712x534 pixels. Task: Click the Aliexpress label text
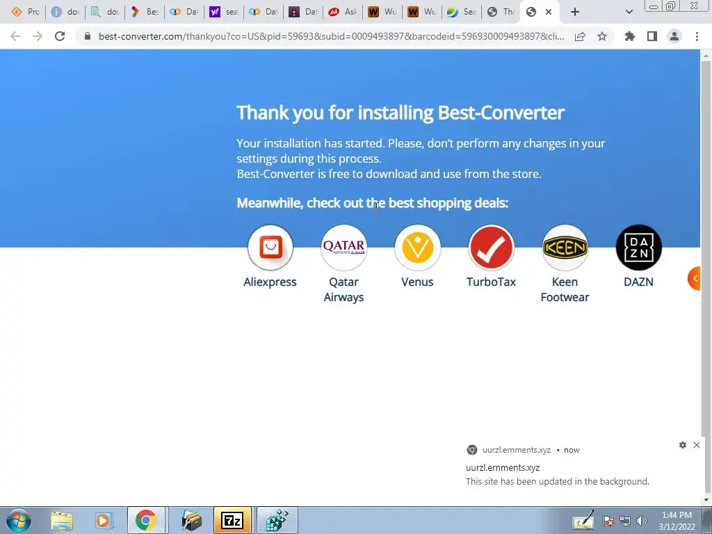pos(270,282)
